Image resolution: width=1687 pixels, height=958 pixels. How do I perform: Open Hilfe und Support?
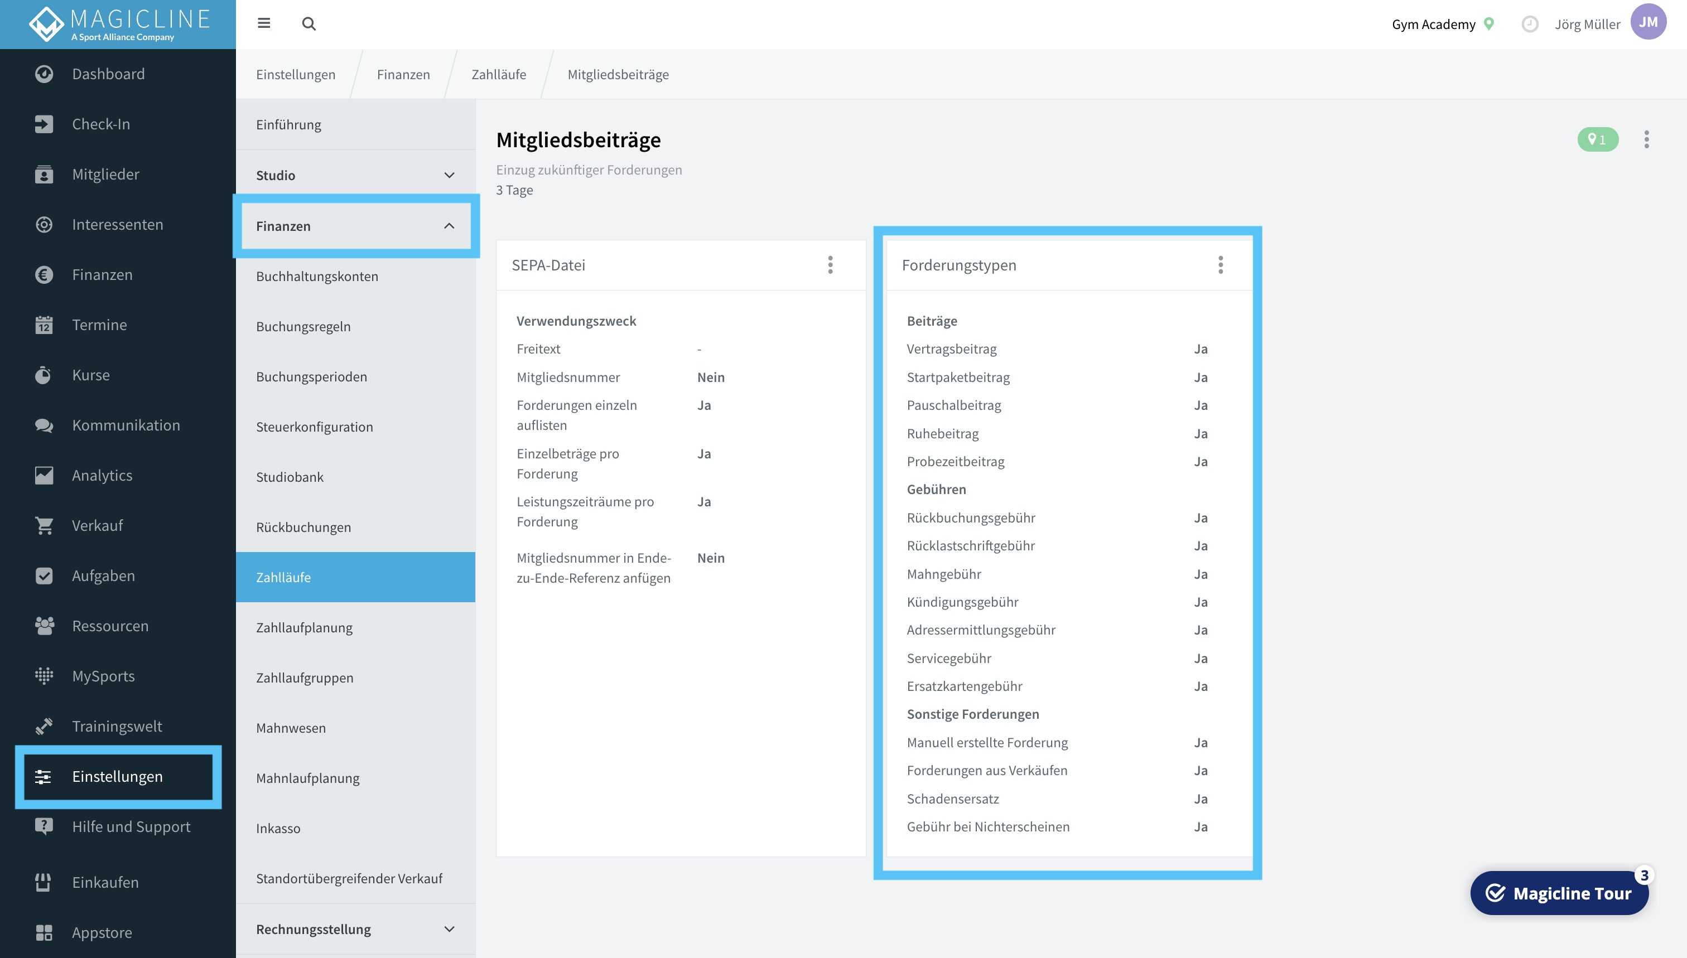tap(118, 826)
